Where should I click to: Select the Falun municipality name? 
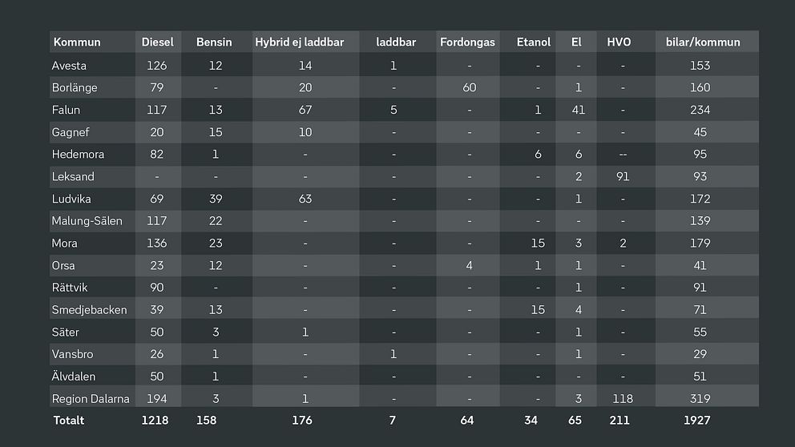[x=66, y=110]
